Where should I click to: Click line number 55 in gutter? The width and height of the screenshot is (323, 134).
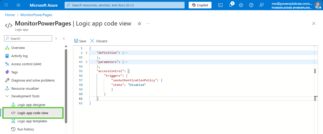click(81, 71)
